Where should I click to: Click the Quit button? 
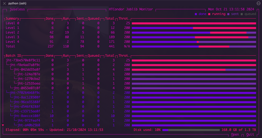click(x=250, y=134)
